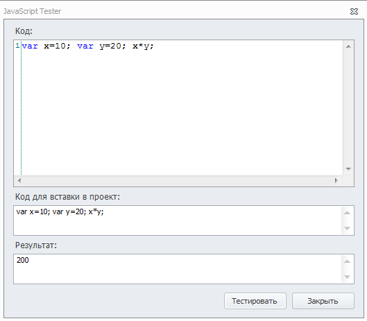Click the 'Код для вставки в проект' text field
The height and width of the screenshot is (321, 367).
click(x=178, y=220)
